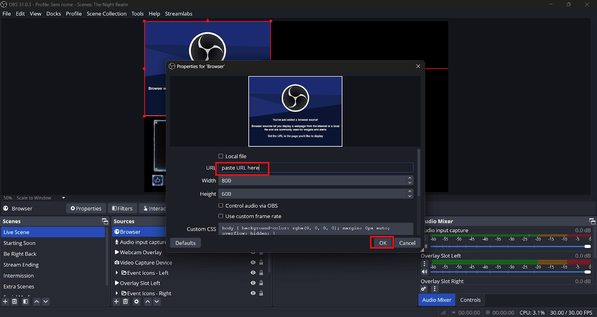
Task: Cancel the browser properties dialog
Action: [x=407, y=243]
